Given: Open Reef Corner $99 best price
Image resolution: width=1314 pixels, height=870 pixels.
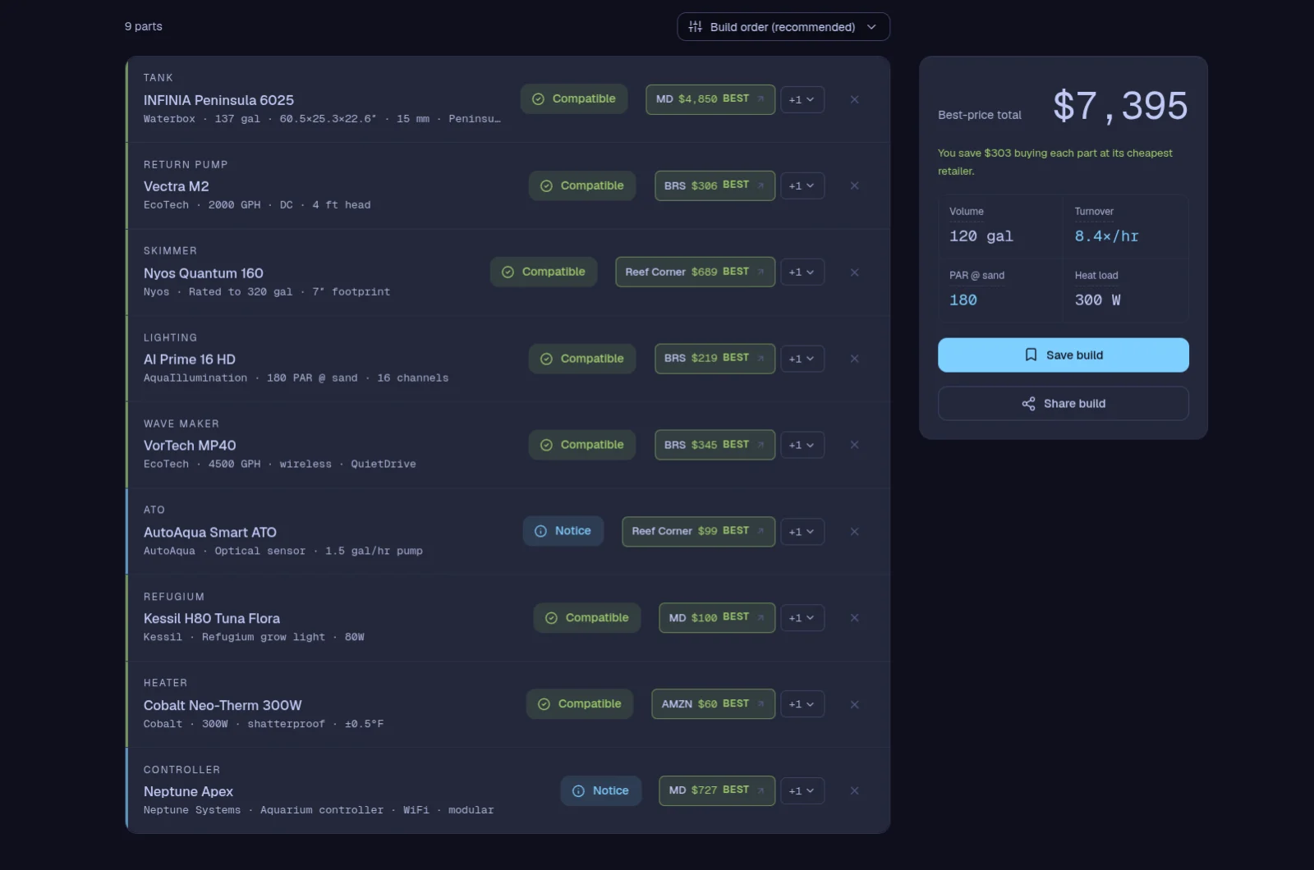Looking at the screenshot, I should click(698, 532).
